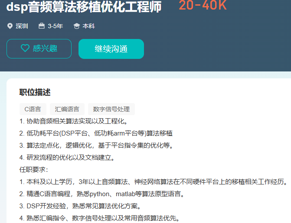Click line 熟悉汇编指令、数字信号处理
The image size is (291, 223).
click(x=100, y=218)
